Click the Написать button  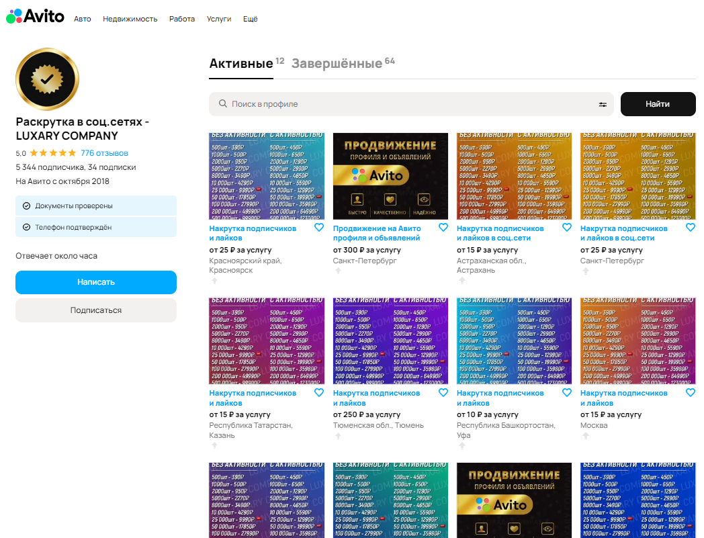(x=96, y=282)
